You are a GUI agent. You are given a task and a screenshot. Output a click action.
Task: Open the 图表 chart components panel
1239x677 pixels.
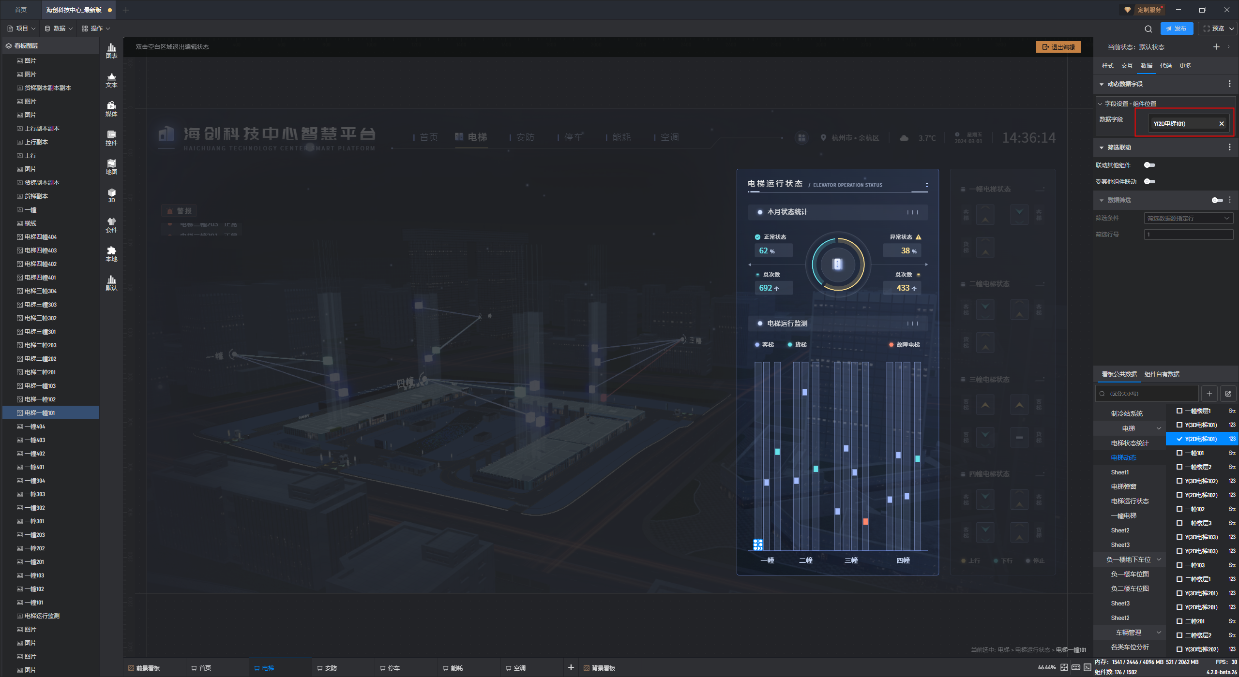tap(111, 50)
